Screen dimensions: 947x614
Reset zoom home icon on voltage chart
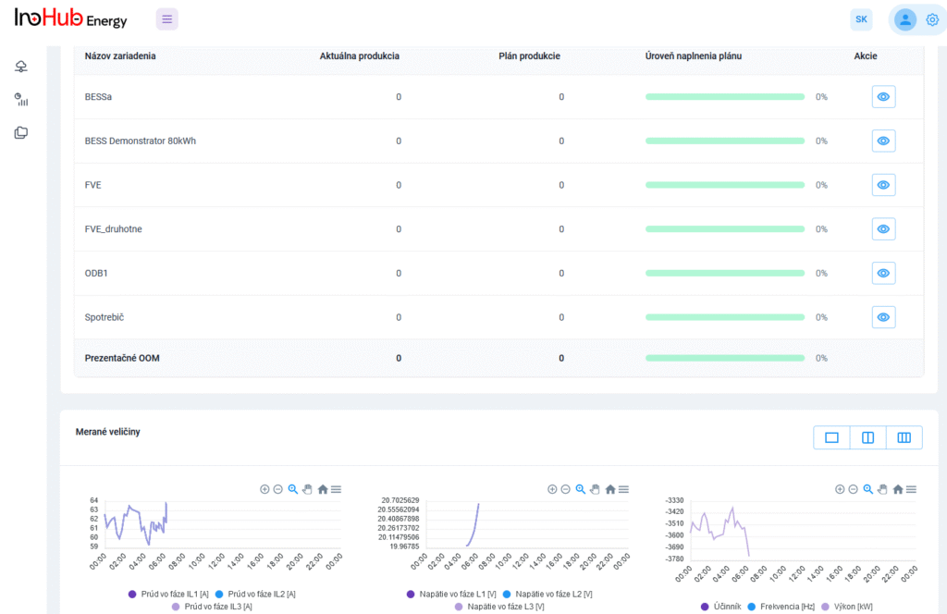click(x=610, y=489)
